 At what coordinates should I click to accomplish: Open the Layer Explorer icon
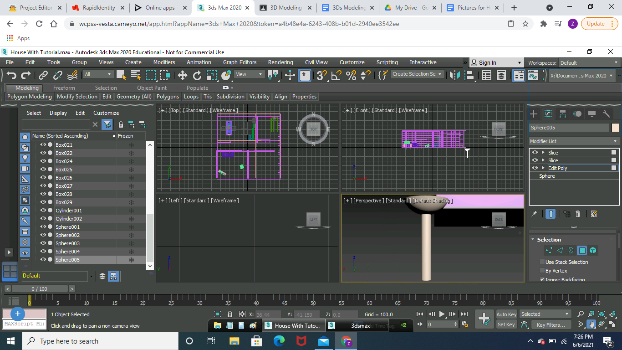501,75
